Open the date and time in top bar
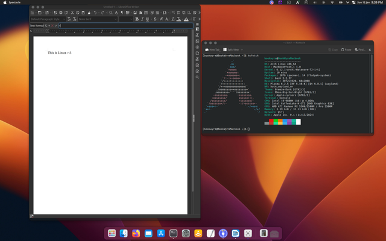 pos(370,2)
